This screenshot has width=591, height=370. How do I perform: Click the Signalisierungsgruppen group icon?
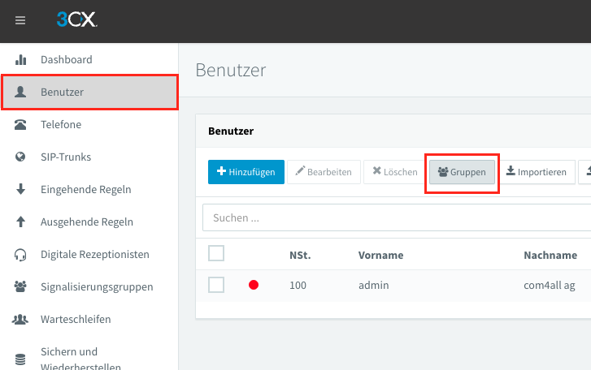tap(21, 286)
